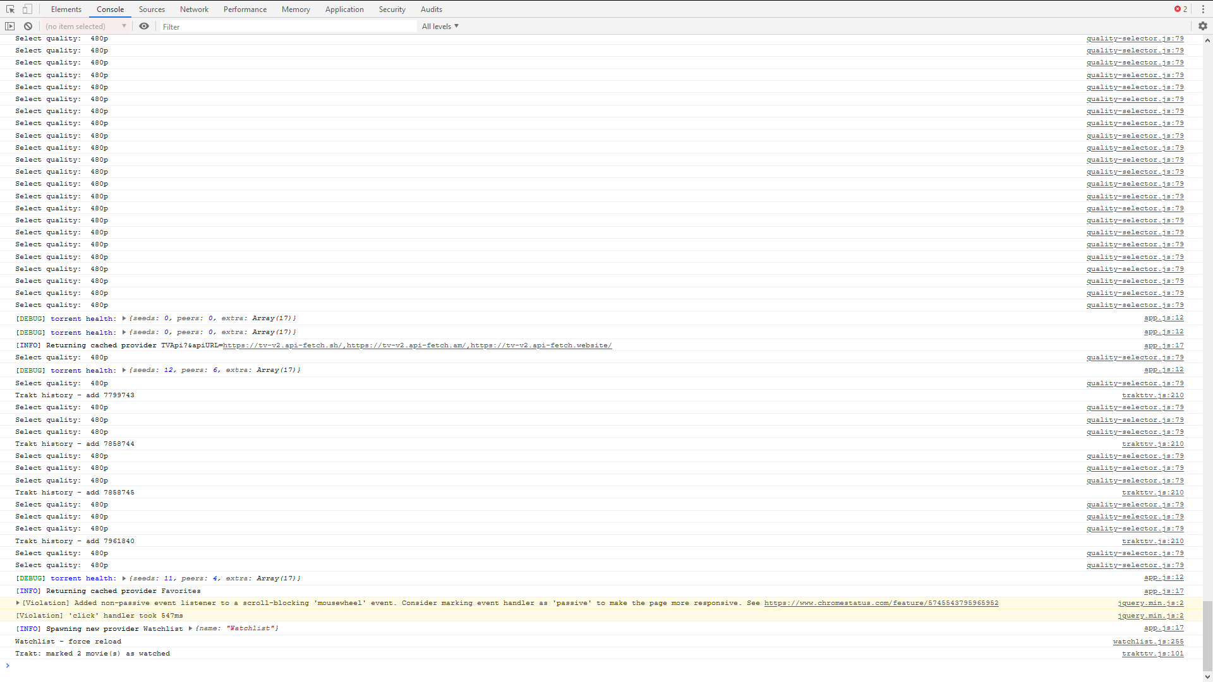This screenshot has width=1213, height=682.
Task: Toggle the device toolbar icon
Action: [x=27, y=9]
